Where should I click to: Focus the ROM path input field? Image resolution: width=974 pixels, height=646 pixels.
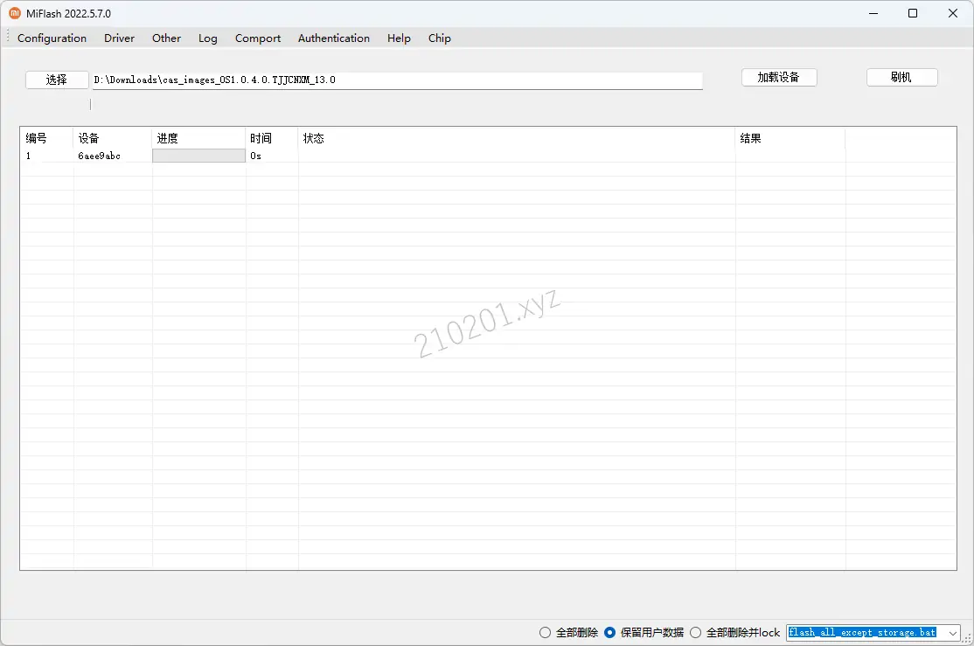(x=398, y=80)
